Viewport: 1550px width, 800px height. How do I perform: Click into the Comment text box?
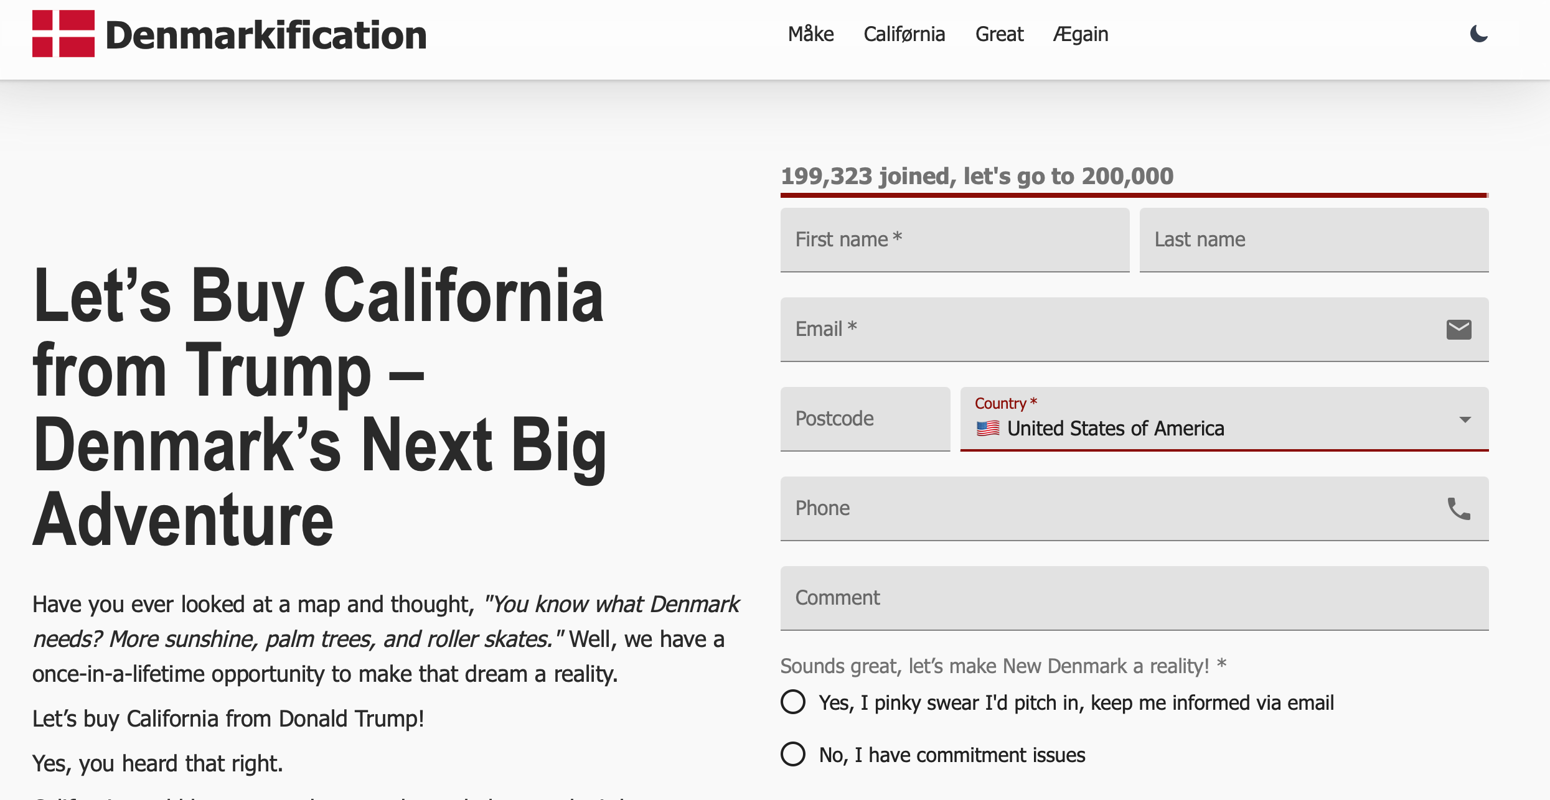(1134, 598)
